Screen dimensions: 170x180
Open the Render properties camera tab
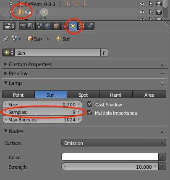[23, 26]
